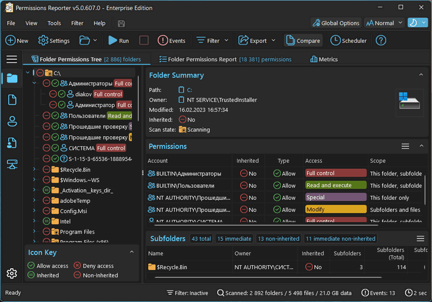Open the Files view in left sidebar
432x302 pixels.
tap(12, 100)
